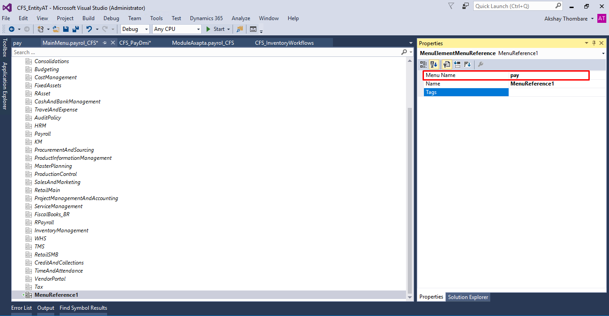Open the Error List panel

click(22, 308)
